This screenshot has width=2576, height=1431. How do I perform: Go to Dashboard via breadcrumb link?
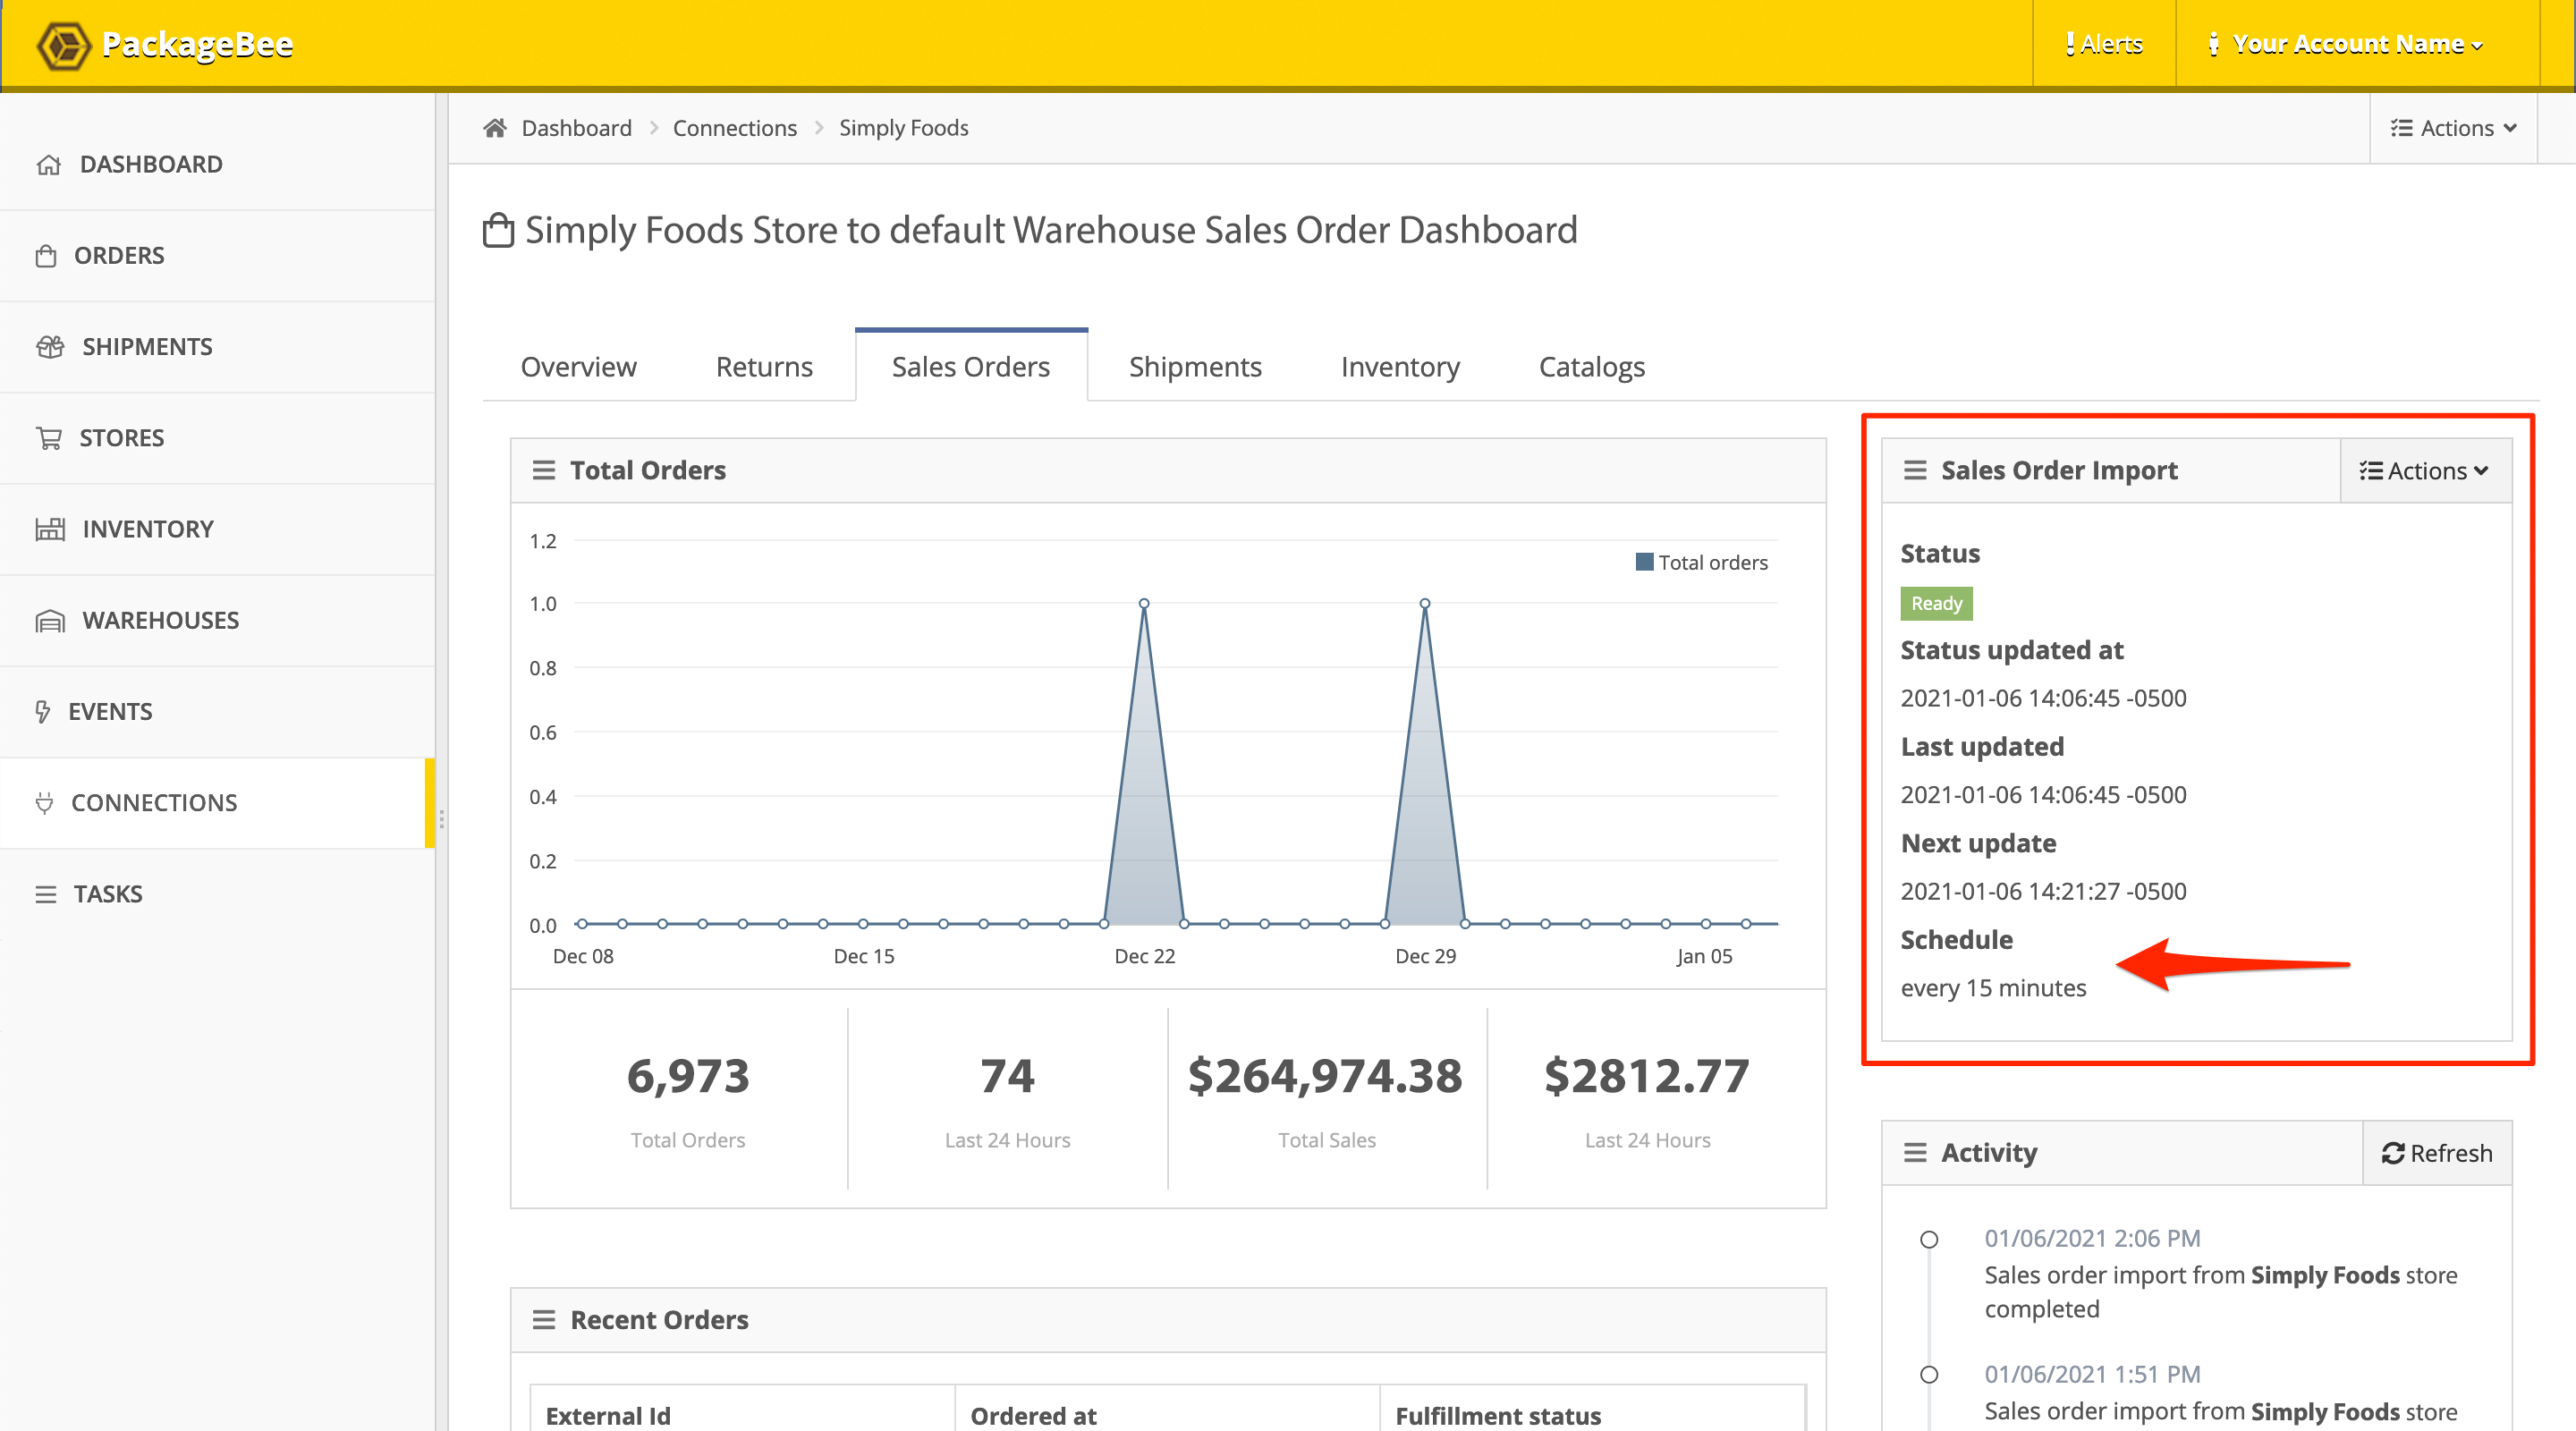pyautogui.click(x=577, y=128)
